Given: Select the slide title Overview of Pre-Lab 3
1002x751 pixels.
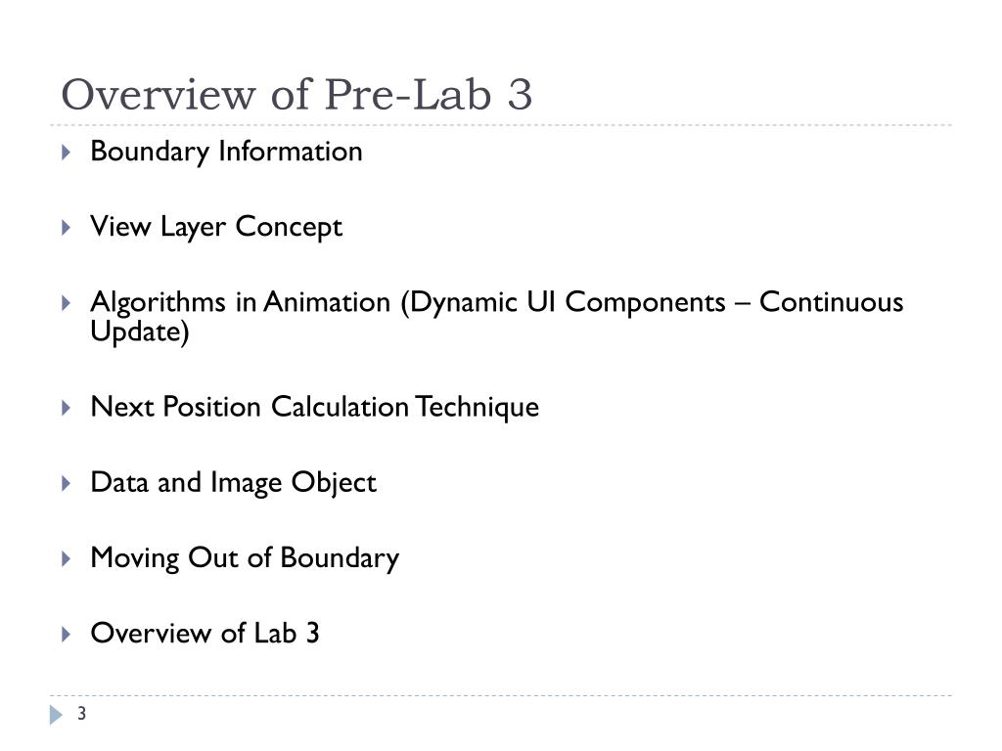Looking at the screenshot, I should point(296,95).
